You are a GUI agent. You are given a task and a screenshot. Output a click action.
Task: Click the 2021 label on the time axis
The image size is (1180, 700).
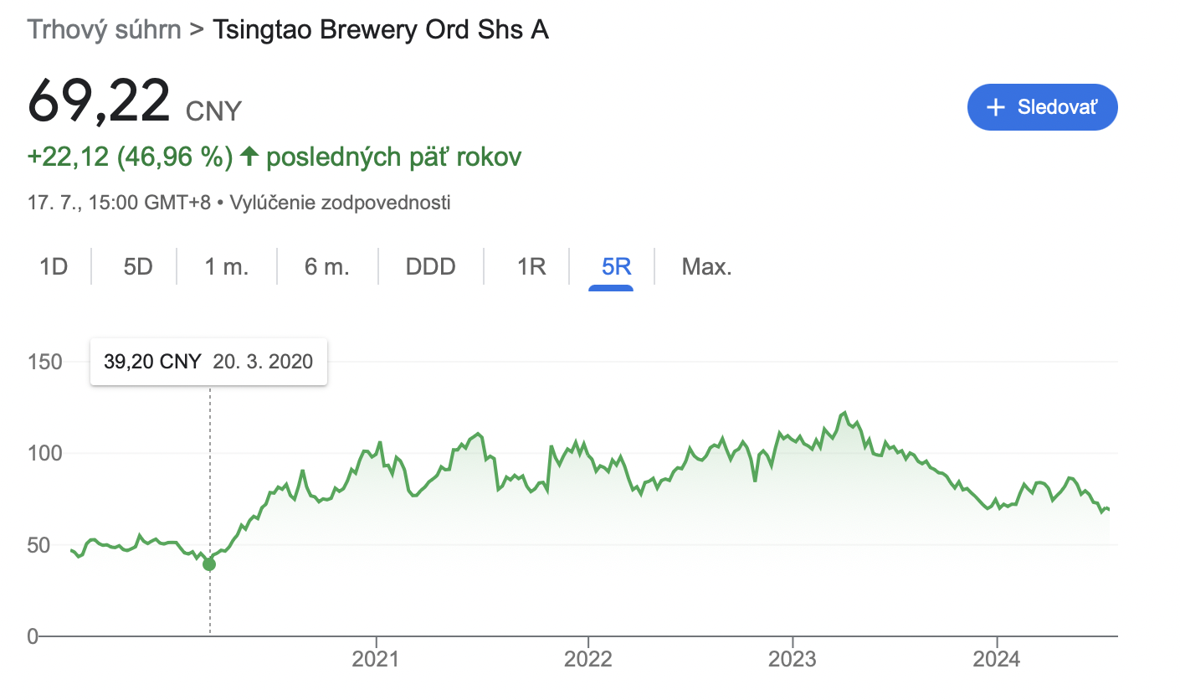point(376,659)
